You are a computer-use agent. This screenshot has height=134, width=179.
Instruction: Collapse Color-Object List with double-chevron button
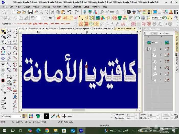[x=144, y=33]
